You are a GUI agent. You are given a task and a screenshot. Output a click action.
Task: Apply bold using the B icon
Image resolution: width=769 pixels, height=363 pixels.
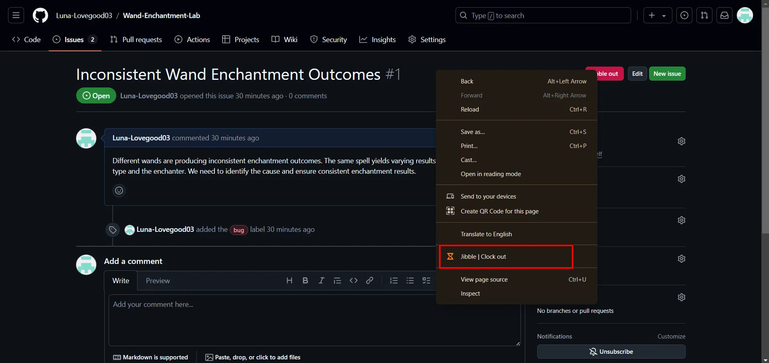pos(305,281)
